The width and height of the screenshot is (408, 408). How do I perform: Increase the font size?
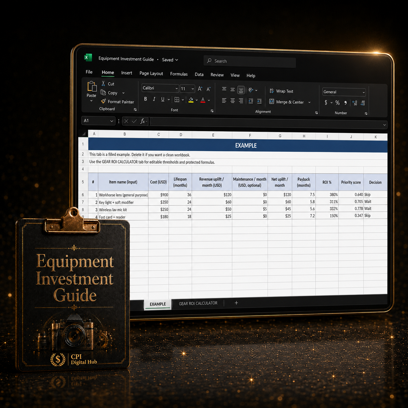click(200, 88)
